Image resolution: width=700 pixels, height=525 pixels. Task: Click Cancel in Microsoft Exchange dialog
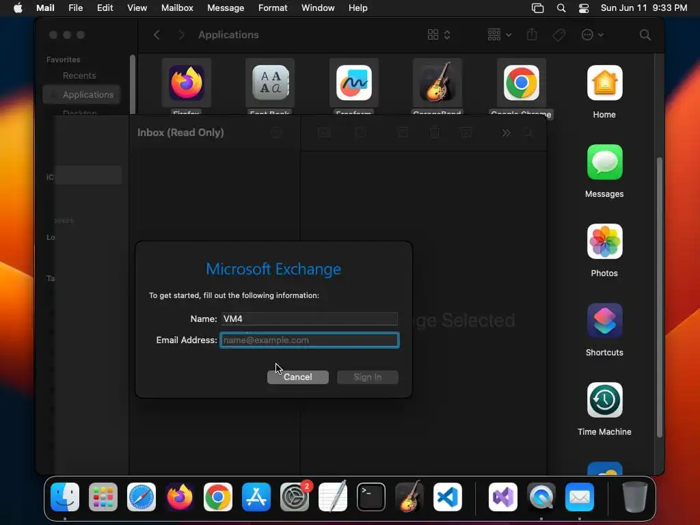tap(298, 377)
